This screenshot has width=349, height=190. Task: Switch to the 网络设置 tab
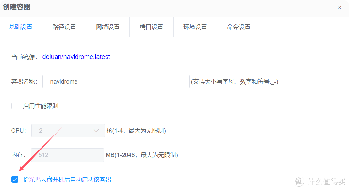coord(108,27)
